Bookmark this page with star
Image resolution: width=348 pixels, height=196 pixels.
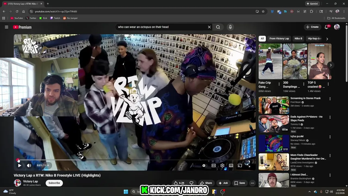click(263, 11)
